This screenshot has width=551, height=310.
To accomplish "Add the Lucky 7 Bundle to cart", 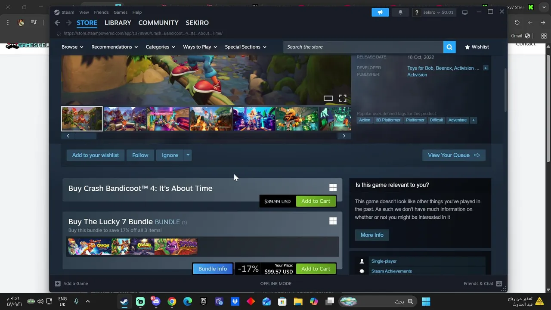I will [x=316, y=269].
